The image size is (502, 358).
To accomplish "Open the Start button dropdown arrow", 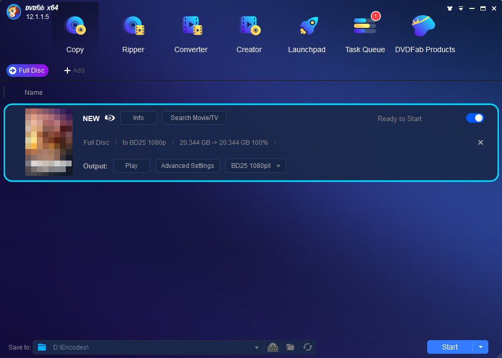I will (480, 347).
